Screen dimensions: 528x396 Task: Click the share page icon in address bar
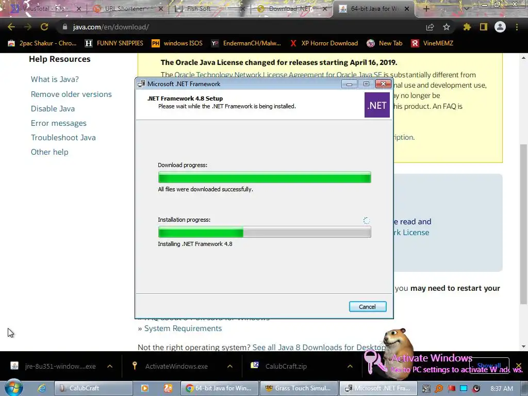click(x=430, y=27)
